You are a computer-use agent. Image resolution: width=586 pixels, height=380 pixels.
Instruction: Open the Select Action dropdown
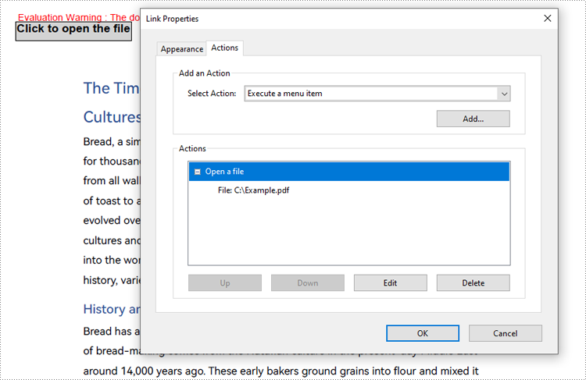coord(377,94)
